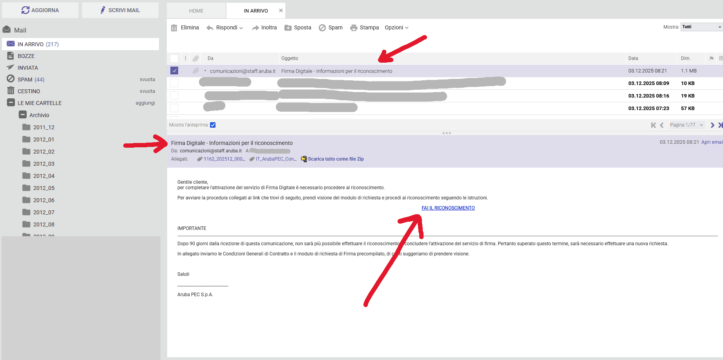The width and height of the screenshot is (723, 360).
Task: Click the Inoltra forward arrow icon
Action: coord(256,28)
